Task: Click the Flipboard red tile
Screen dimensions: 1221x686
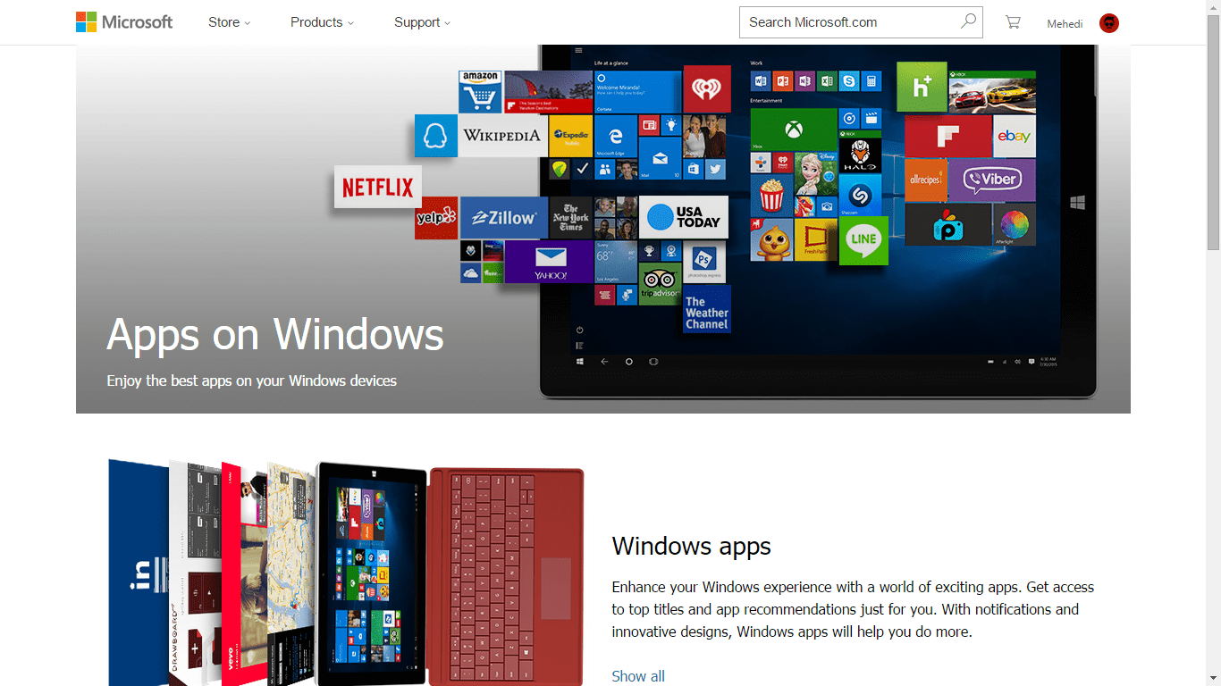Action: 947,137
